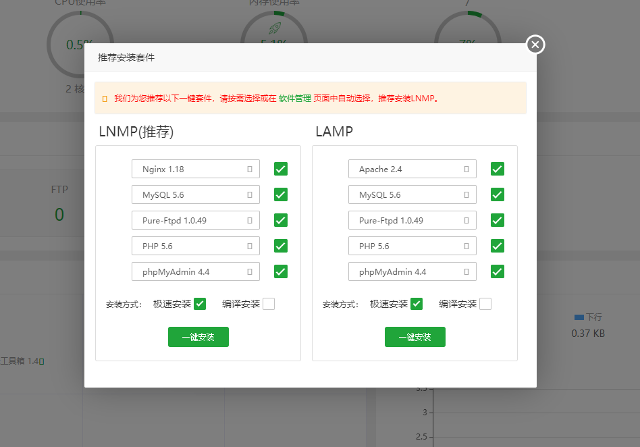The width and height of the screenshot is (640, 447).
Task: Click LNMP 安装方式 label
Action: pos(124,305)
